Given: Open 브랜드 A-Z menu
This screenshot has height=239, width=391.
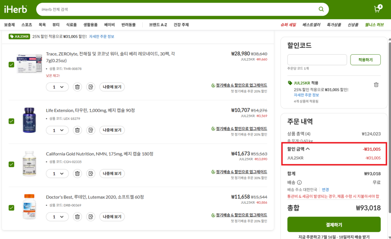Looking at the screenshot, I should click(x=158, y=25).
